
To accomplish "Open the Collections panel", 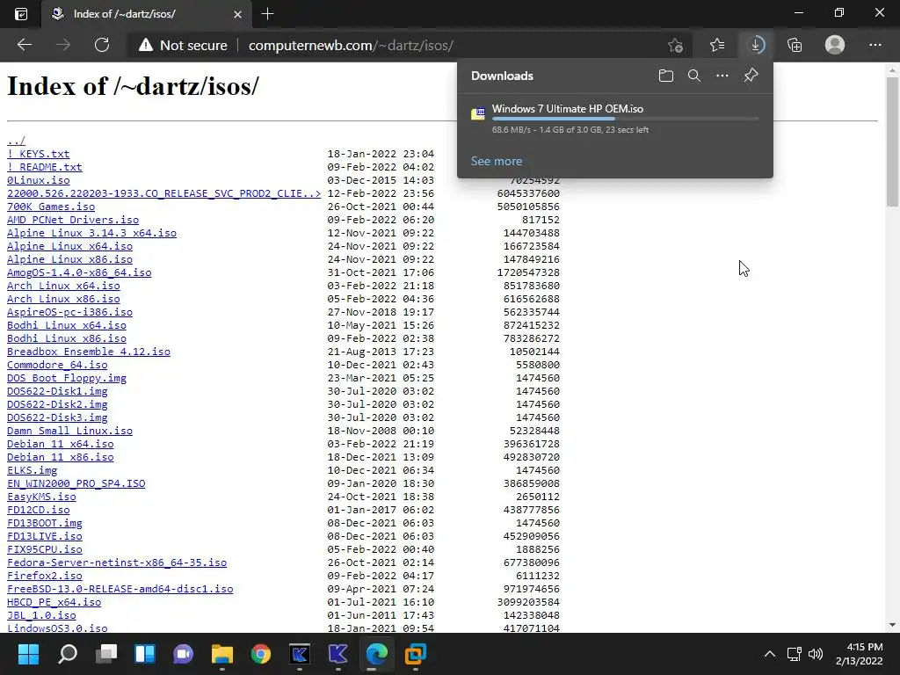I will coord(795,45).
